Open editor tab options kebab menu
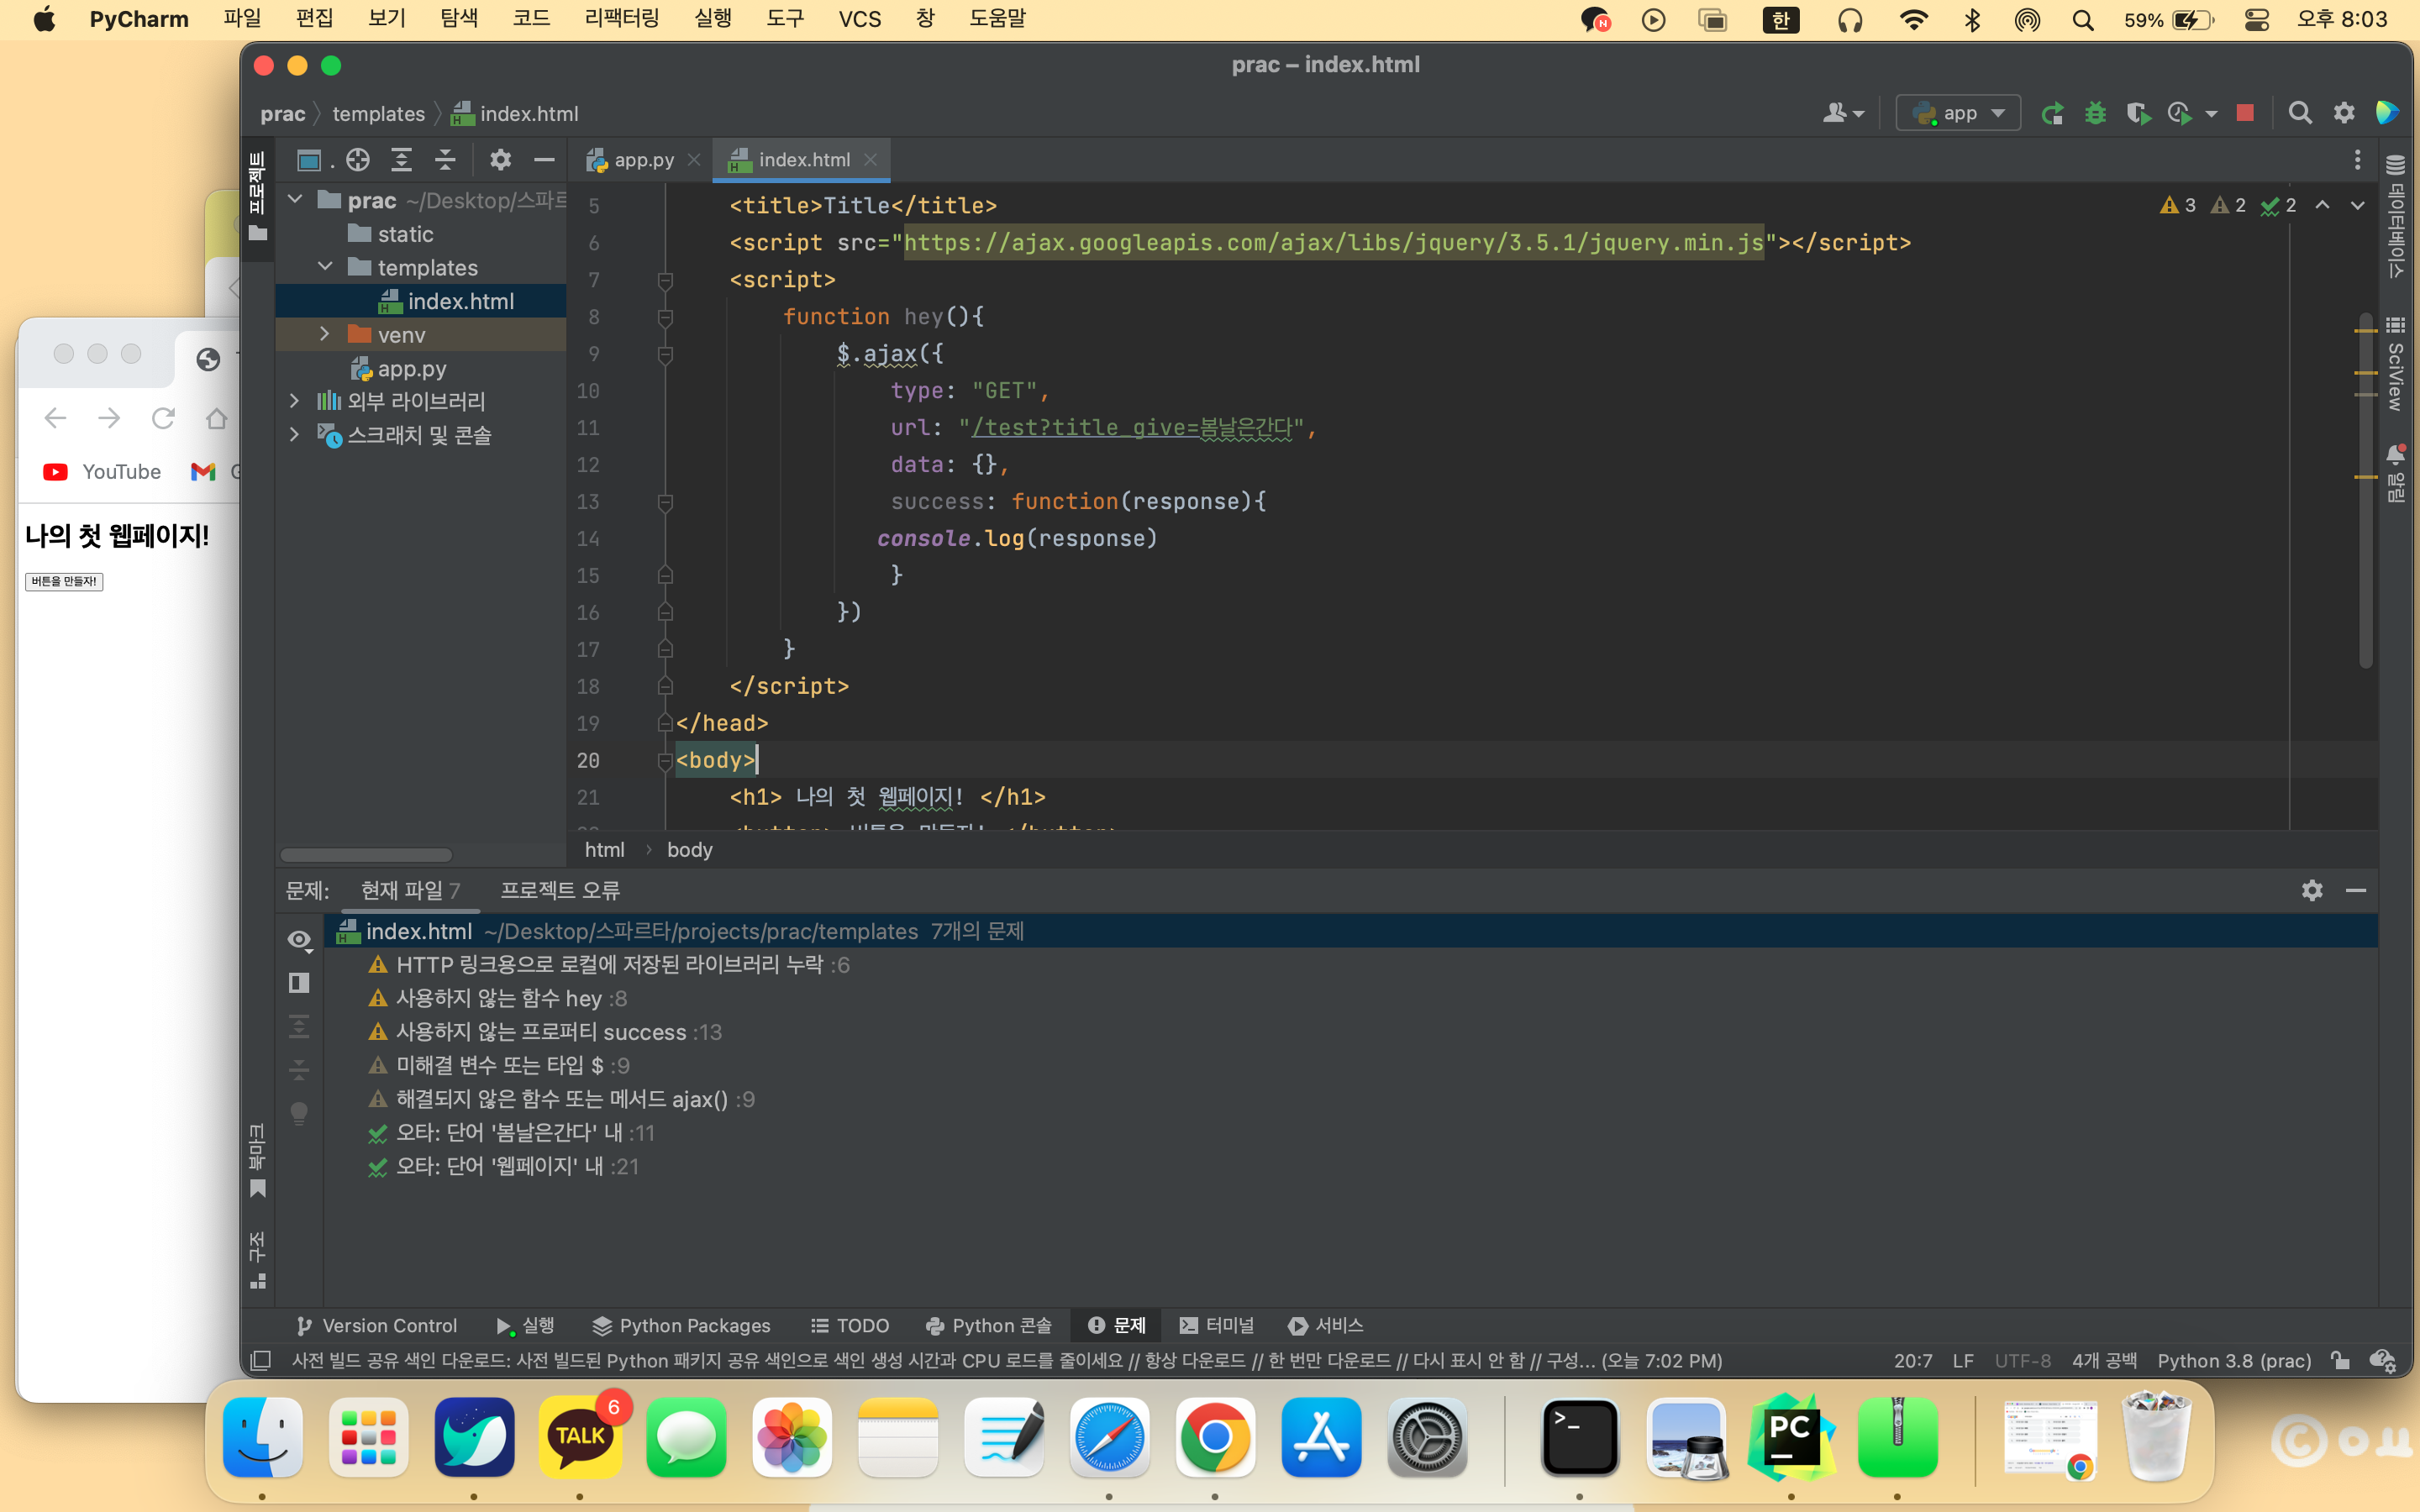This screenshot has height=1512, width=2420. [2357, 160]
